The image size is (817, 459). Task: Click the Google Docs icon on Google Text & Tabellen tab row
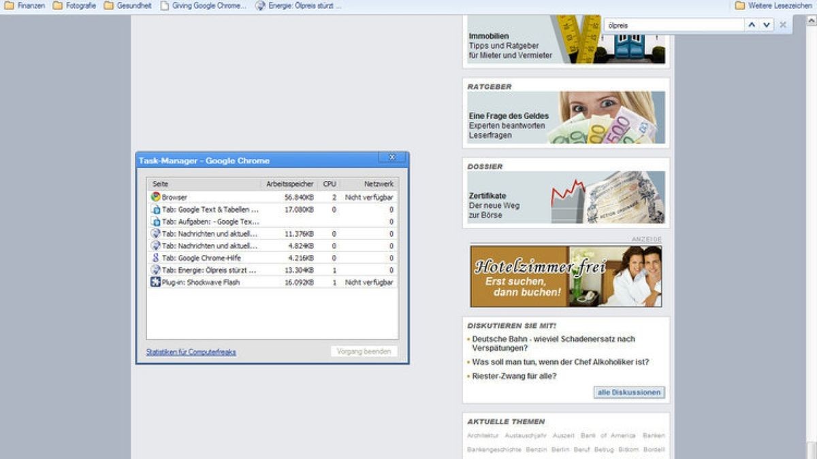click(x=155, y=209)
